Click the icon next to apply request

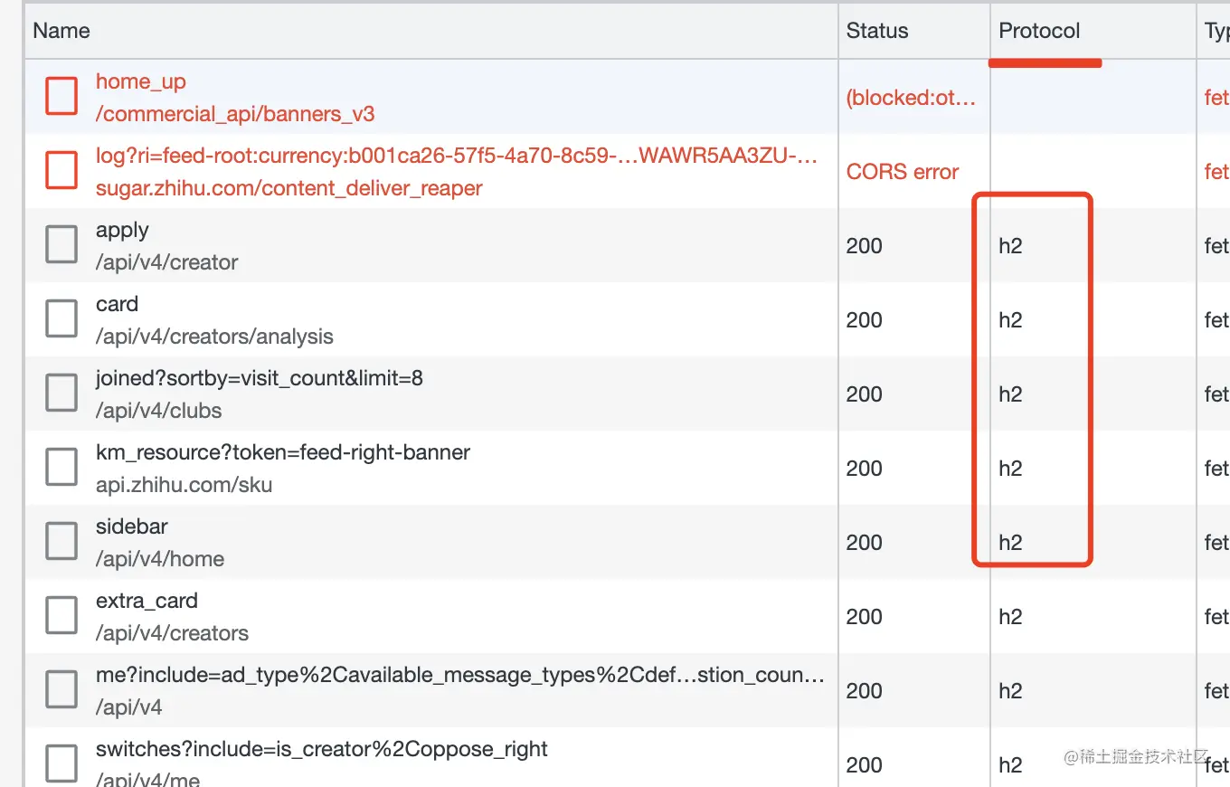click(x=61, y=244)
